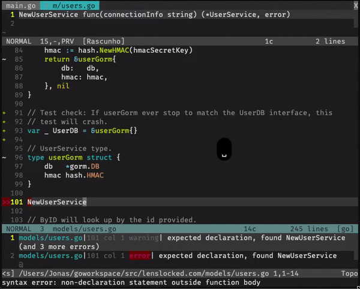
Task: Click 'type userGorm struct {' on line 96
Action: pos(74,158)
